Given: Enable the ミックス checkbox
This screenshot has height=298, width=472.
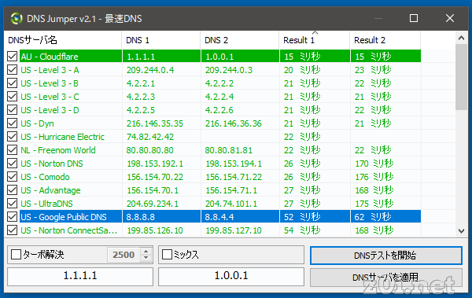Looking at the screenshot, I should click(167, 254).
